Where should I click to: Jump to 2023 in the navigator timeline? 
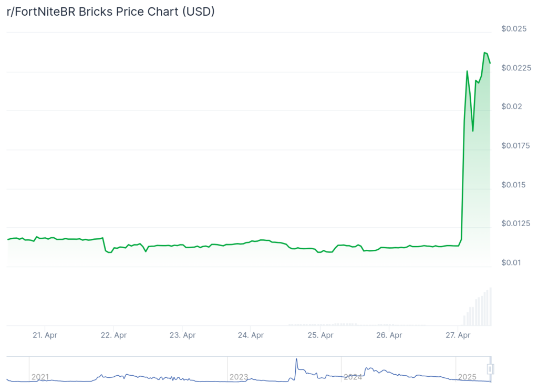239,377
